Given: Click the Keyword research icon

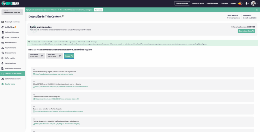Looking at the screenshot, I should (3, 43).
